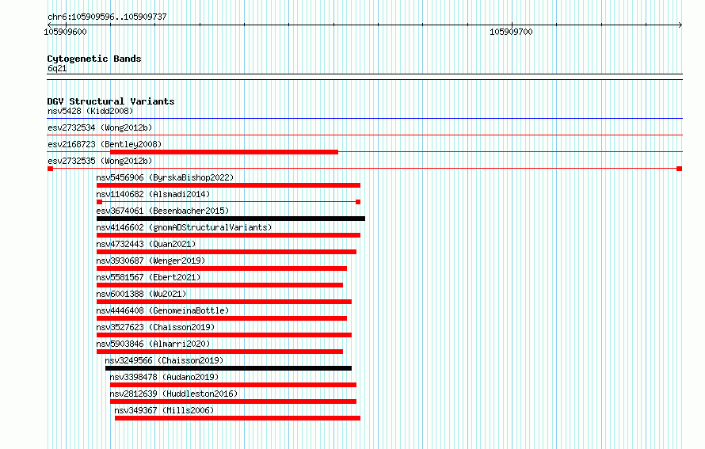The image size is (705, 449).
Task: Click the nsv3930687 (Wenger2019) label
Action: (x=151, y=261)
